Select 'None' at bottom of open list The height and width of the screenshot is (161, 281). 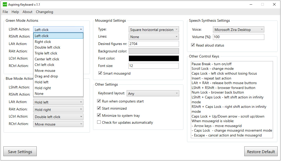tap(58, 94)
